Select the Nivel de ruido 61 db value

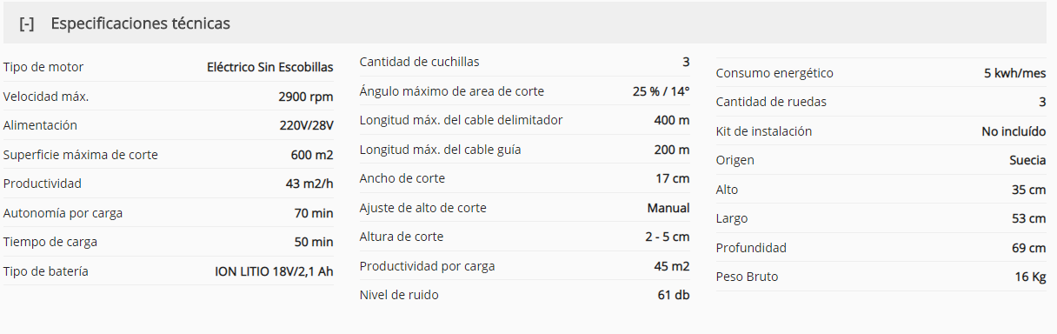(674, 295)
